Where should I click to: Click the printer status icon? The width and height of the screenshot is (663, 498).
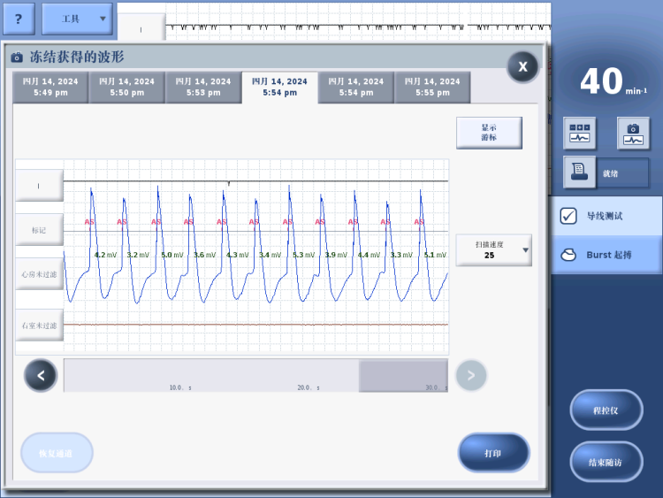click(580, 172)
